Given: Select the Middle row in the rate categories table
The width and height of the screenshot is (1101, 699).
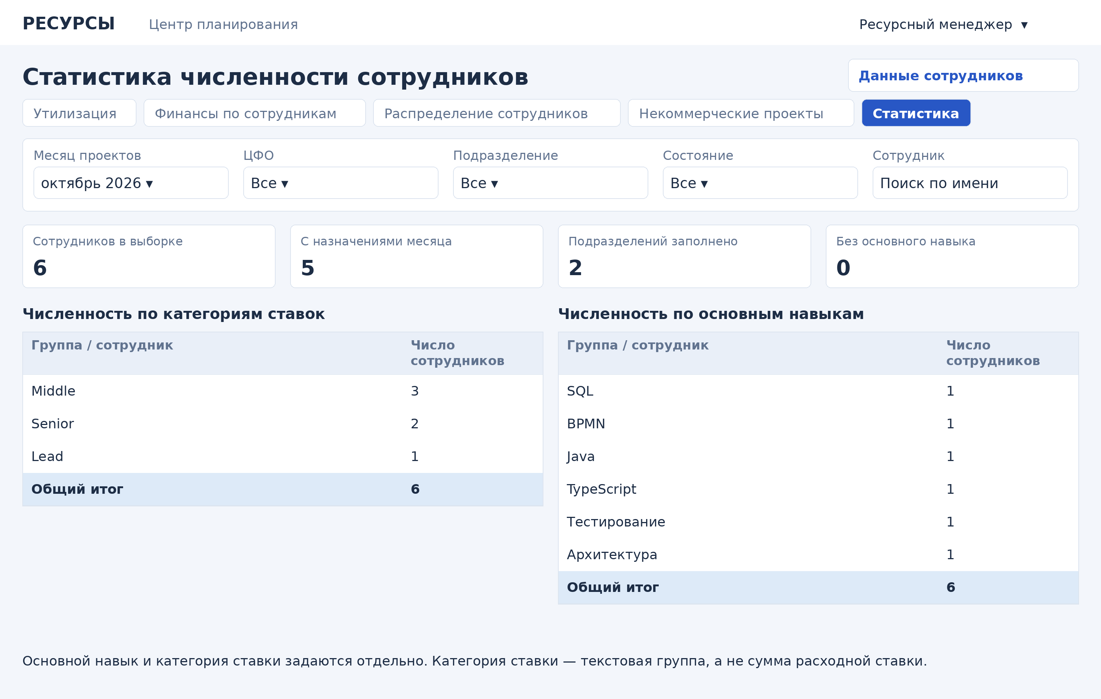Looking at the screenshot, I should coord(283,392).
